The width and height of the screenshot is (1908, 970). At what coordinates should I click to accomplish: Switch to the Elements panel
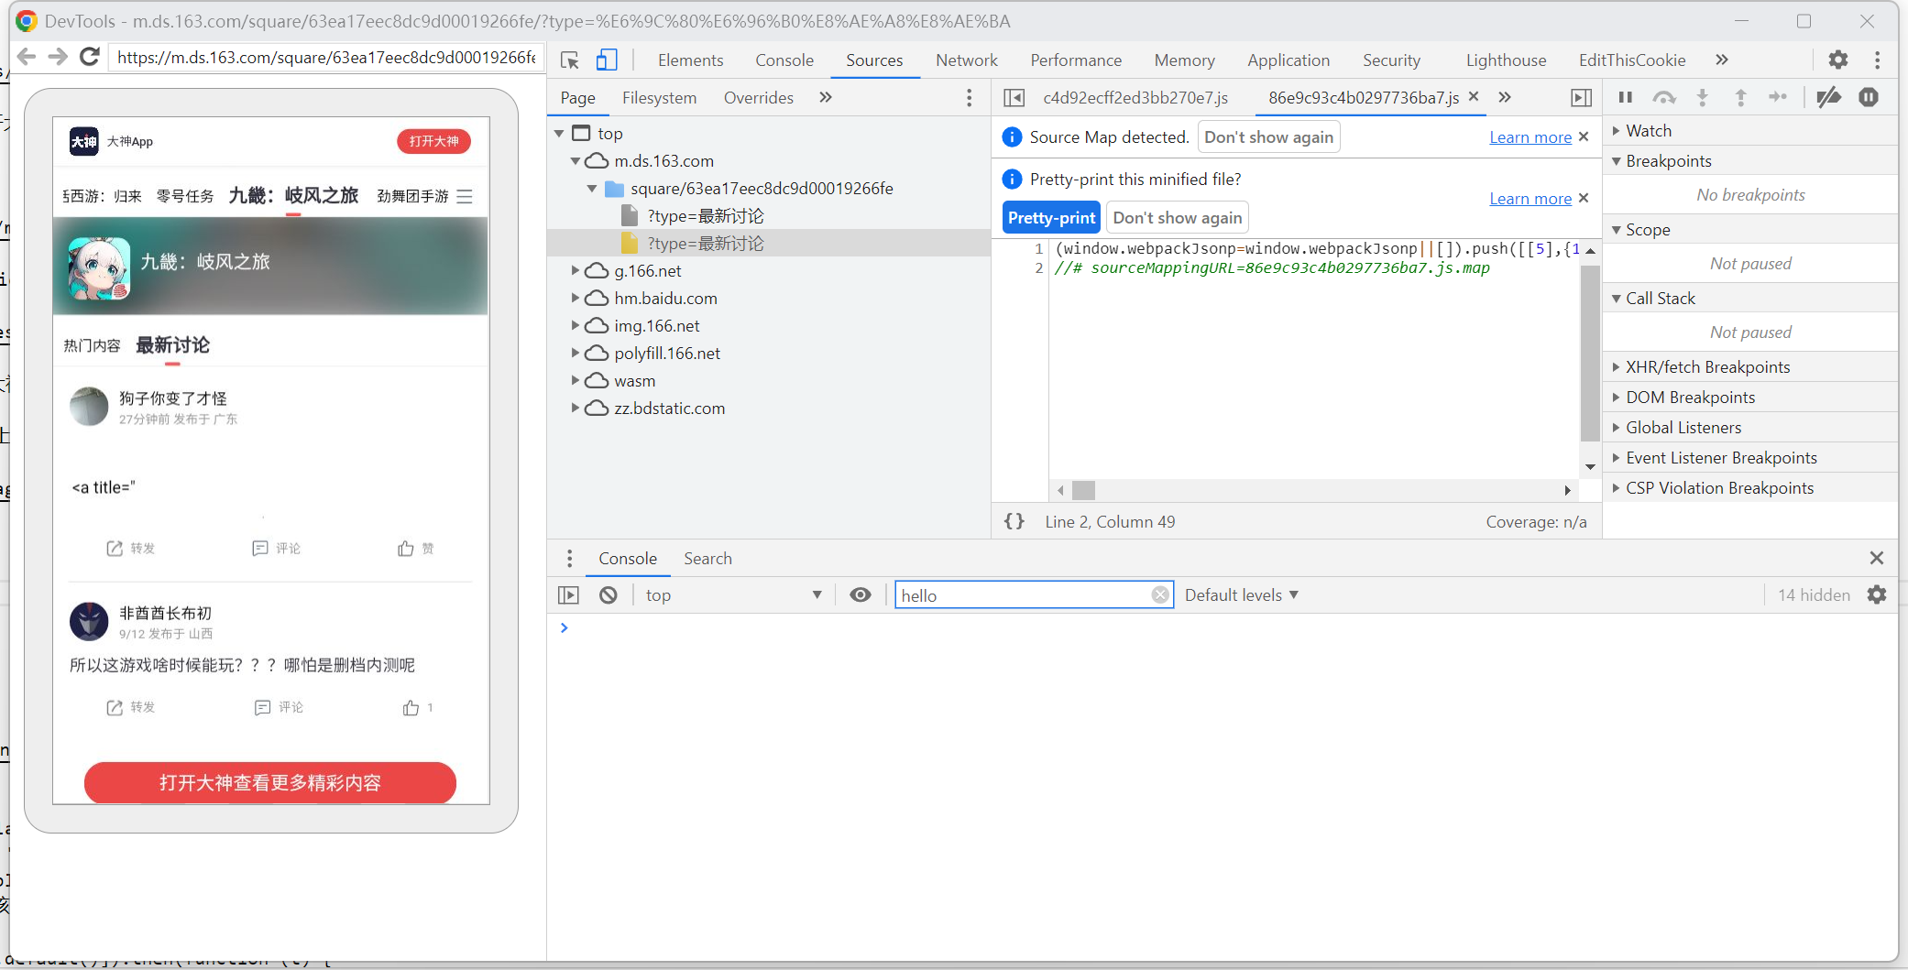pyautogui.click(x=690, y=60)
